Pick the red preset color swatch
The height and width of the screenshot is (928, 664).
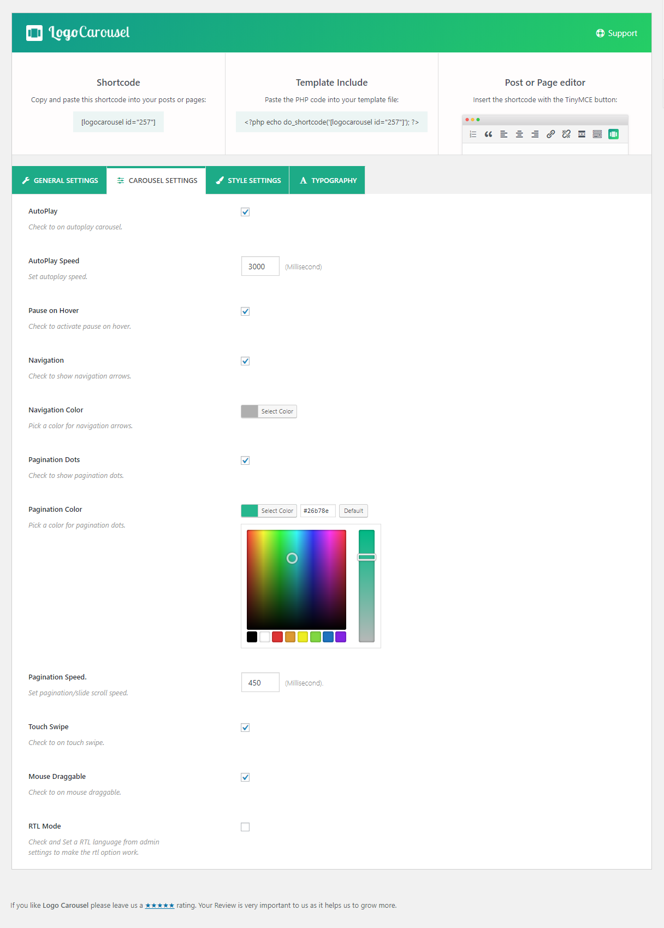(x=277, y=637)
